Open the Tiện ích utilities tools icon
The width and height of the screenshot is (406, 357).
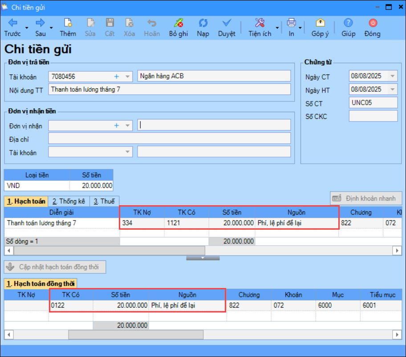pyautogui.click(x=260, y=23)
